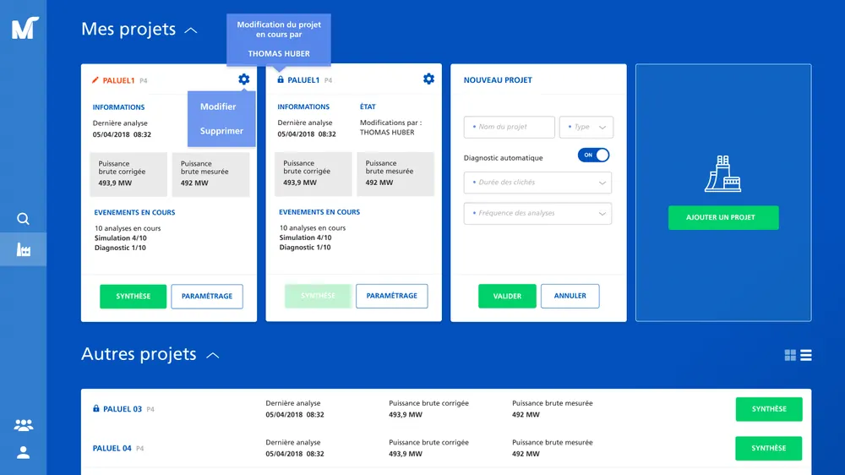This screenshot has height=475, width=845.
Task: Click the gear on the red PALUEL1 card
Action: pos(243,79)
